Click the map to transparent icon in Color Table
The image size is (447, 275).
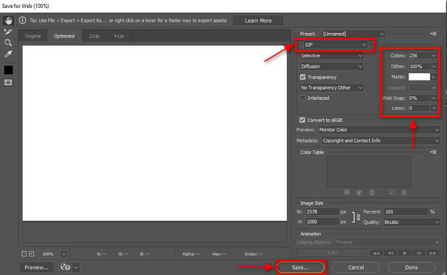click(x=347, y=193)
